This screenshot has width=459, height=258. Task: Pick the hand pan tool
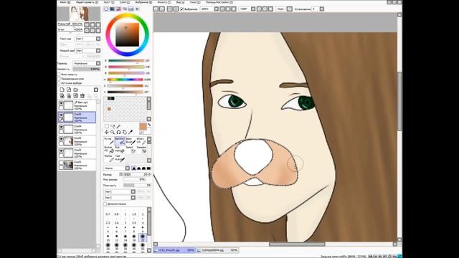click(x=125, y=132)
